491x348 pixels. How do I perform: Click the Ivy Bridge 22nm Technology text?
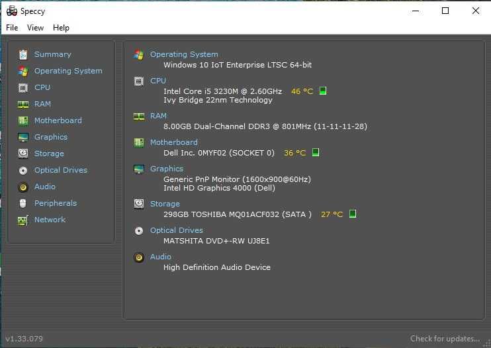click(218, 100)
